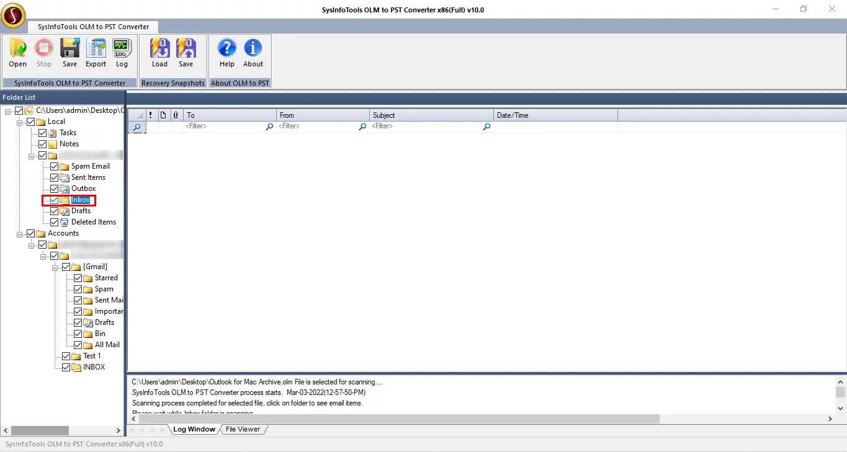Sort by the To column header
This screenshot has width=847, height=452.
(x=230, y=115)
